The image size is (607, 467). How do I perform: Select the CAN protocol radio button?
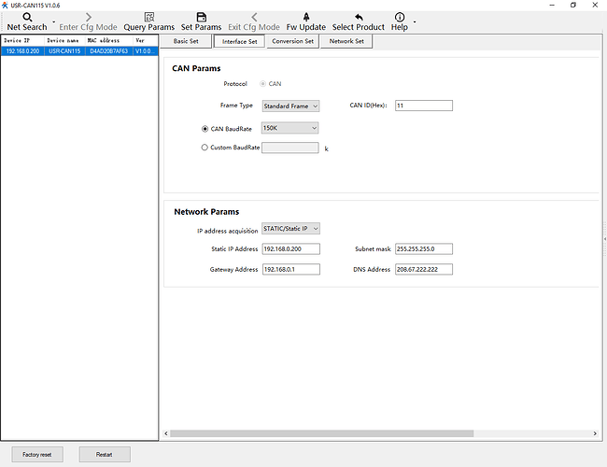[x=261, y=84]
